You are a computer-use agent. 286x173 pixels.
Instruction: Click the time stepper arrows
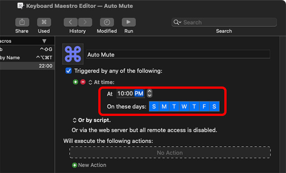(x=150, y=93)
